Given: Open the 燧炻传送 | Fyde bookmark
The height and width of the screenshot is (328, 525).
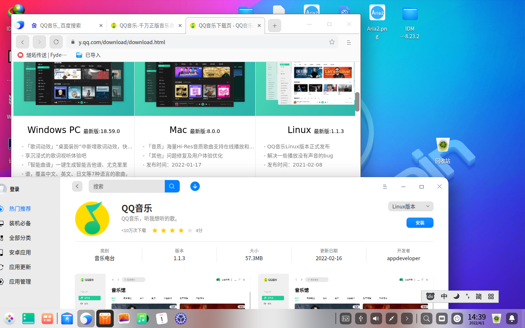Looking at the screenshot, I should coord(42,55).
